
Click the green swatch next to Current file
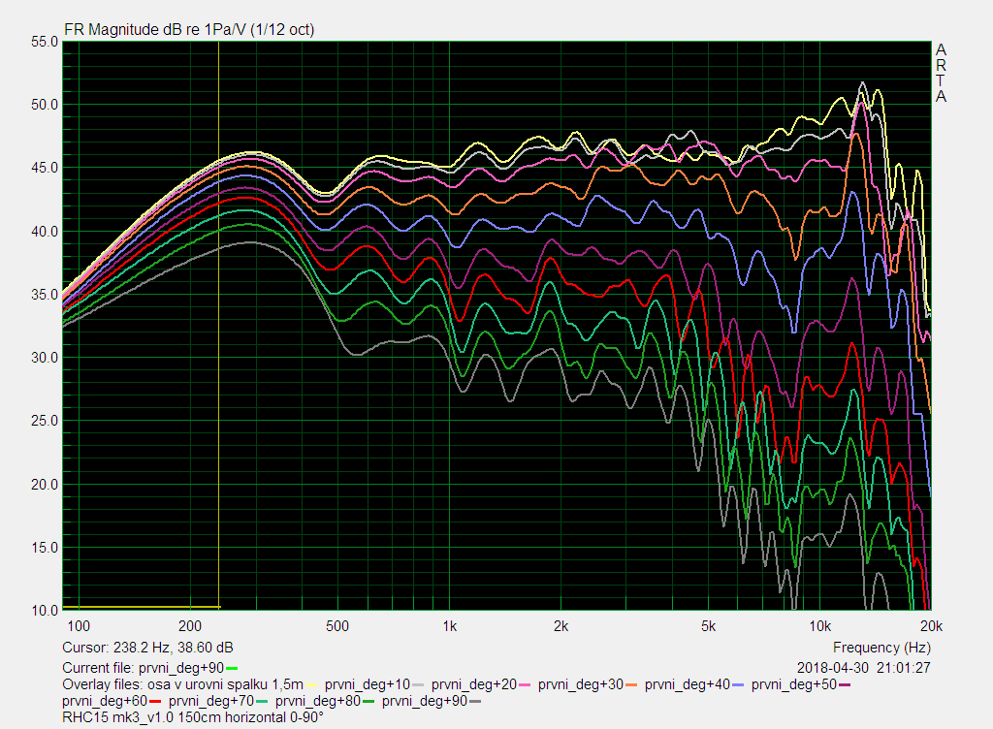pyautogui.click(x=232, y=668)
